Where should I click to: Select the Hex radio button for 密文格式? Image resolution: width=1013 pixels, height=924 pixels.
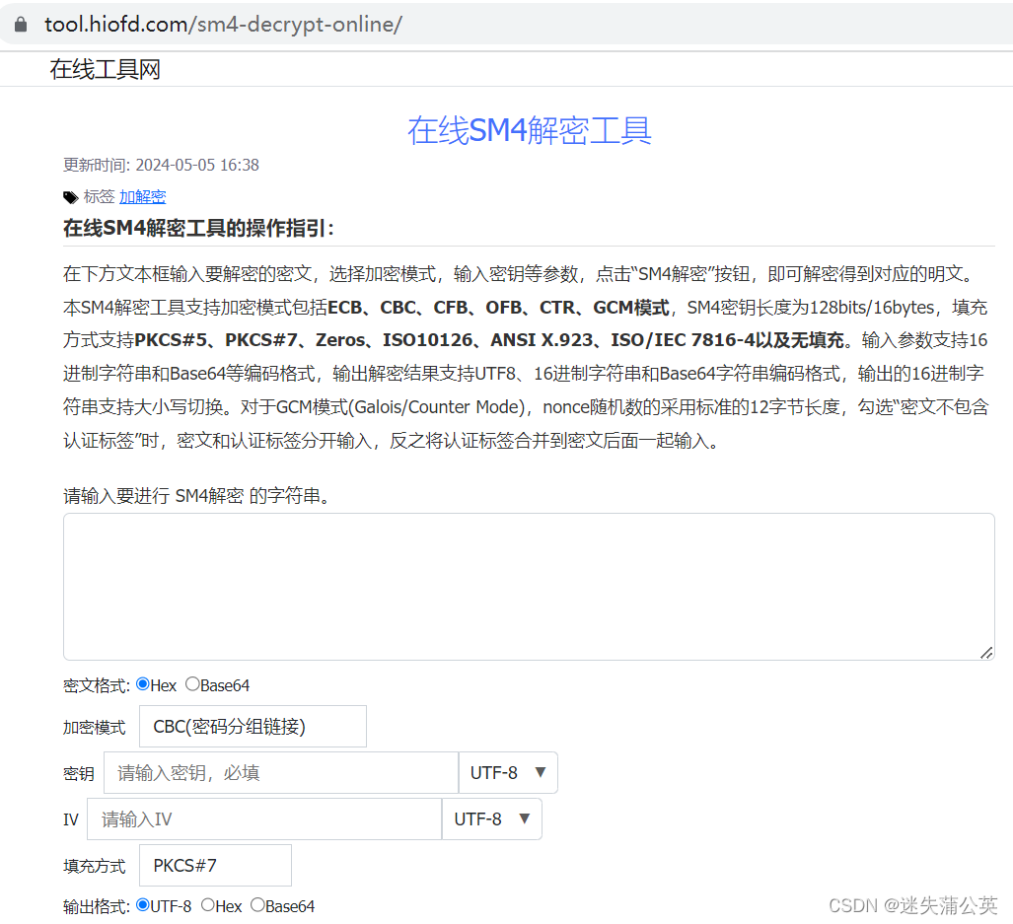point(142,683)
